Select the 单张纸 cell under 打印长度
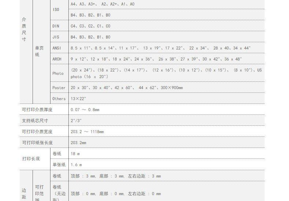 coord(59,165)
